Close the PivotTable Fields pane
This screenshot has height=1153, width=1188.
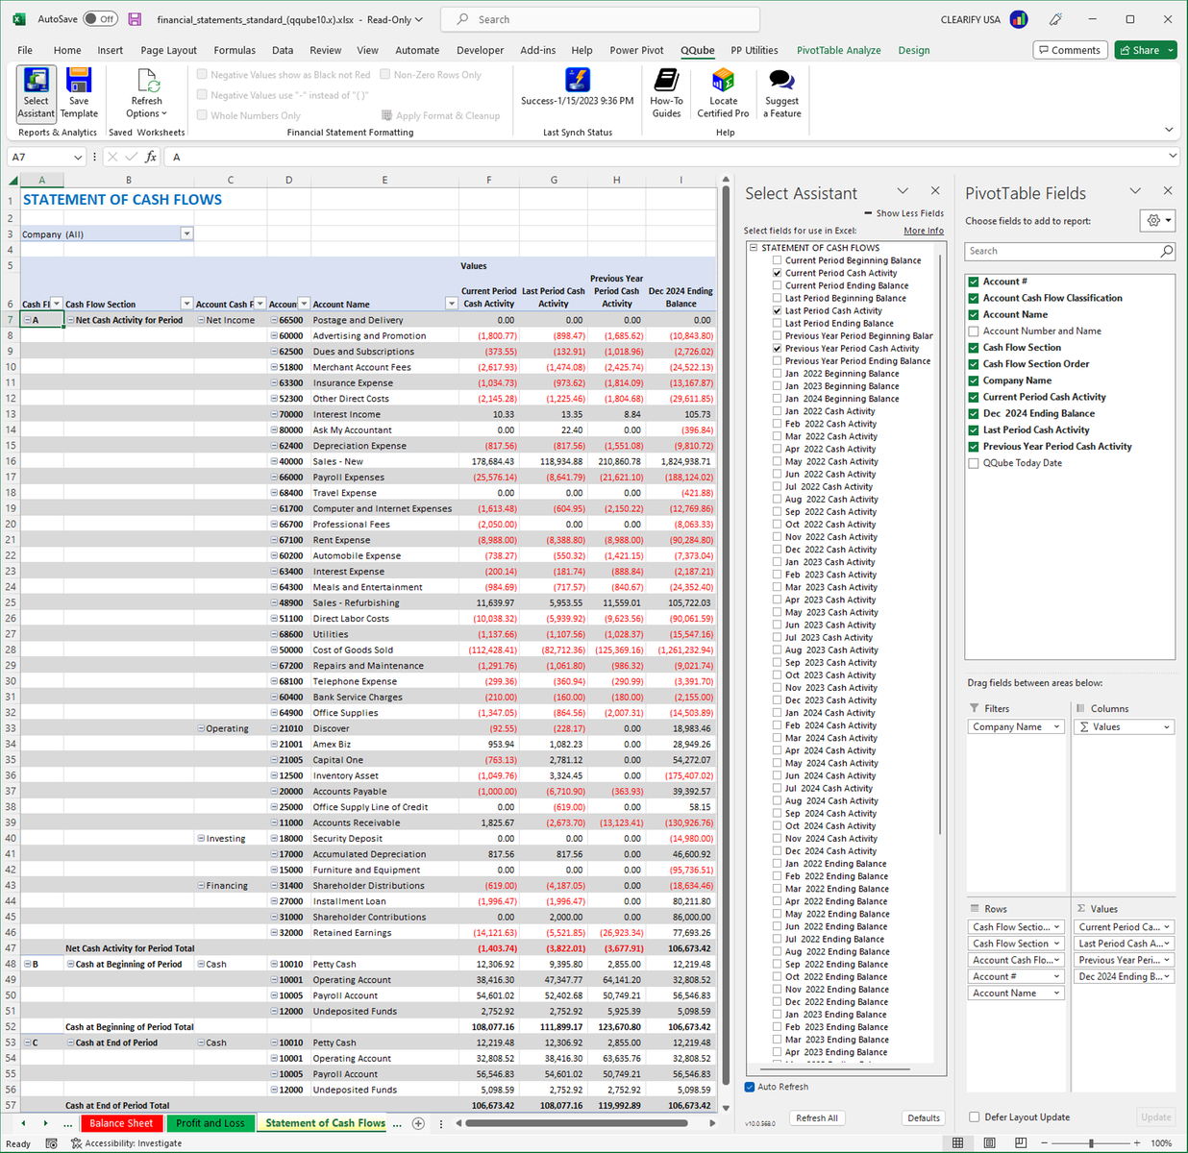[1168, 191]
